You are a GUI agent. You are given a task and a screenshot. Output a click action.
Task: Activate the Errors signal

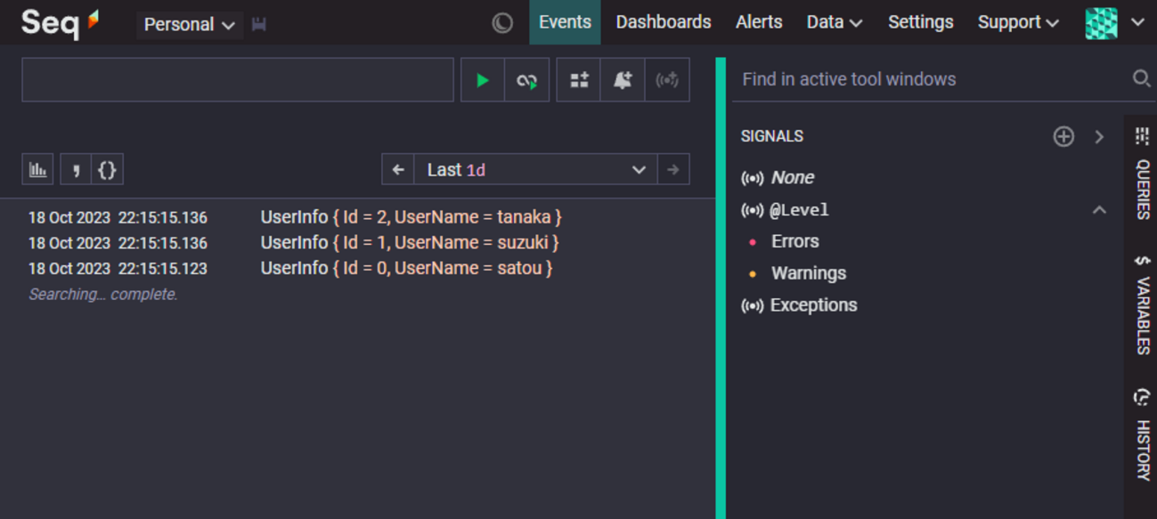click(794, 241)
